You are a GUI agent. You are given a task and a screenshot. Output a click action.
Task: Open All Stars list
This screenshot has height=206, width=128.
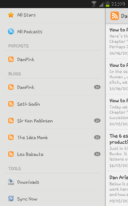click(x=53, y=15)
